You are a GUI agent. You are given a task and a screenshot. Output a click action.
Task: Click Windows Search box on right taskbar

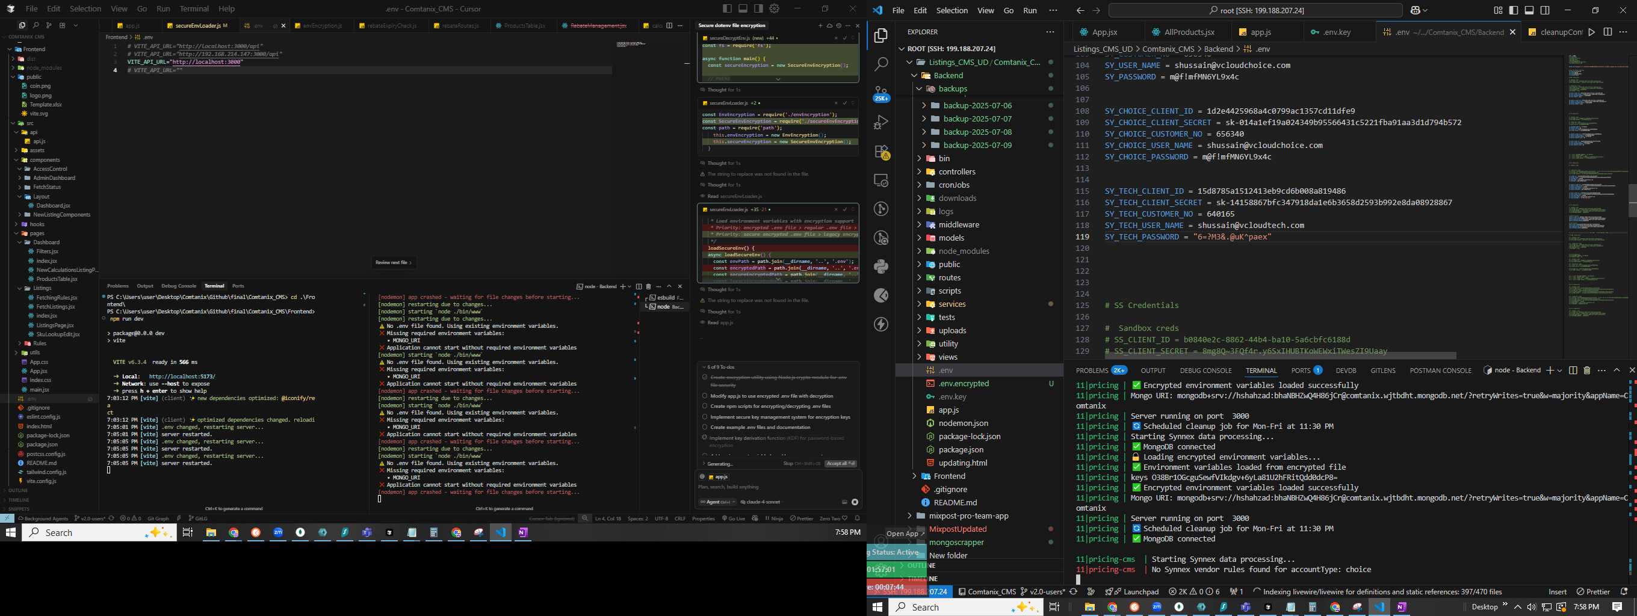coord(966,607)
